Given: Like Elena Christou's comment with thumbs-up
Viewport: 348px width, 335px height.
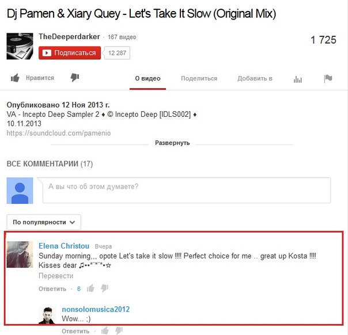Looking at the screenshot, I should (x=90, y=288).
